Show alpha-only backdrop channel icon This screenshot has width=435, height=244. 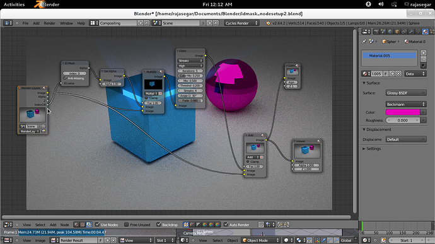199,224
